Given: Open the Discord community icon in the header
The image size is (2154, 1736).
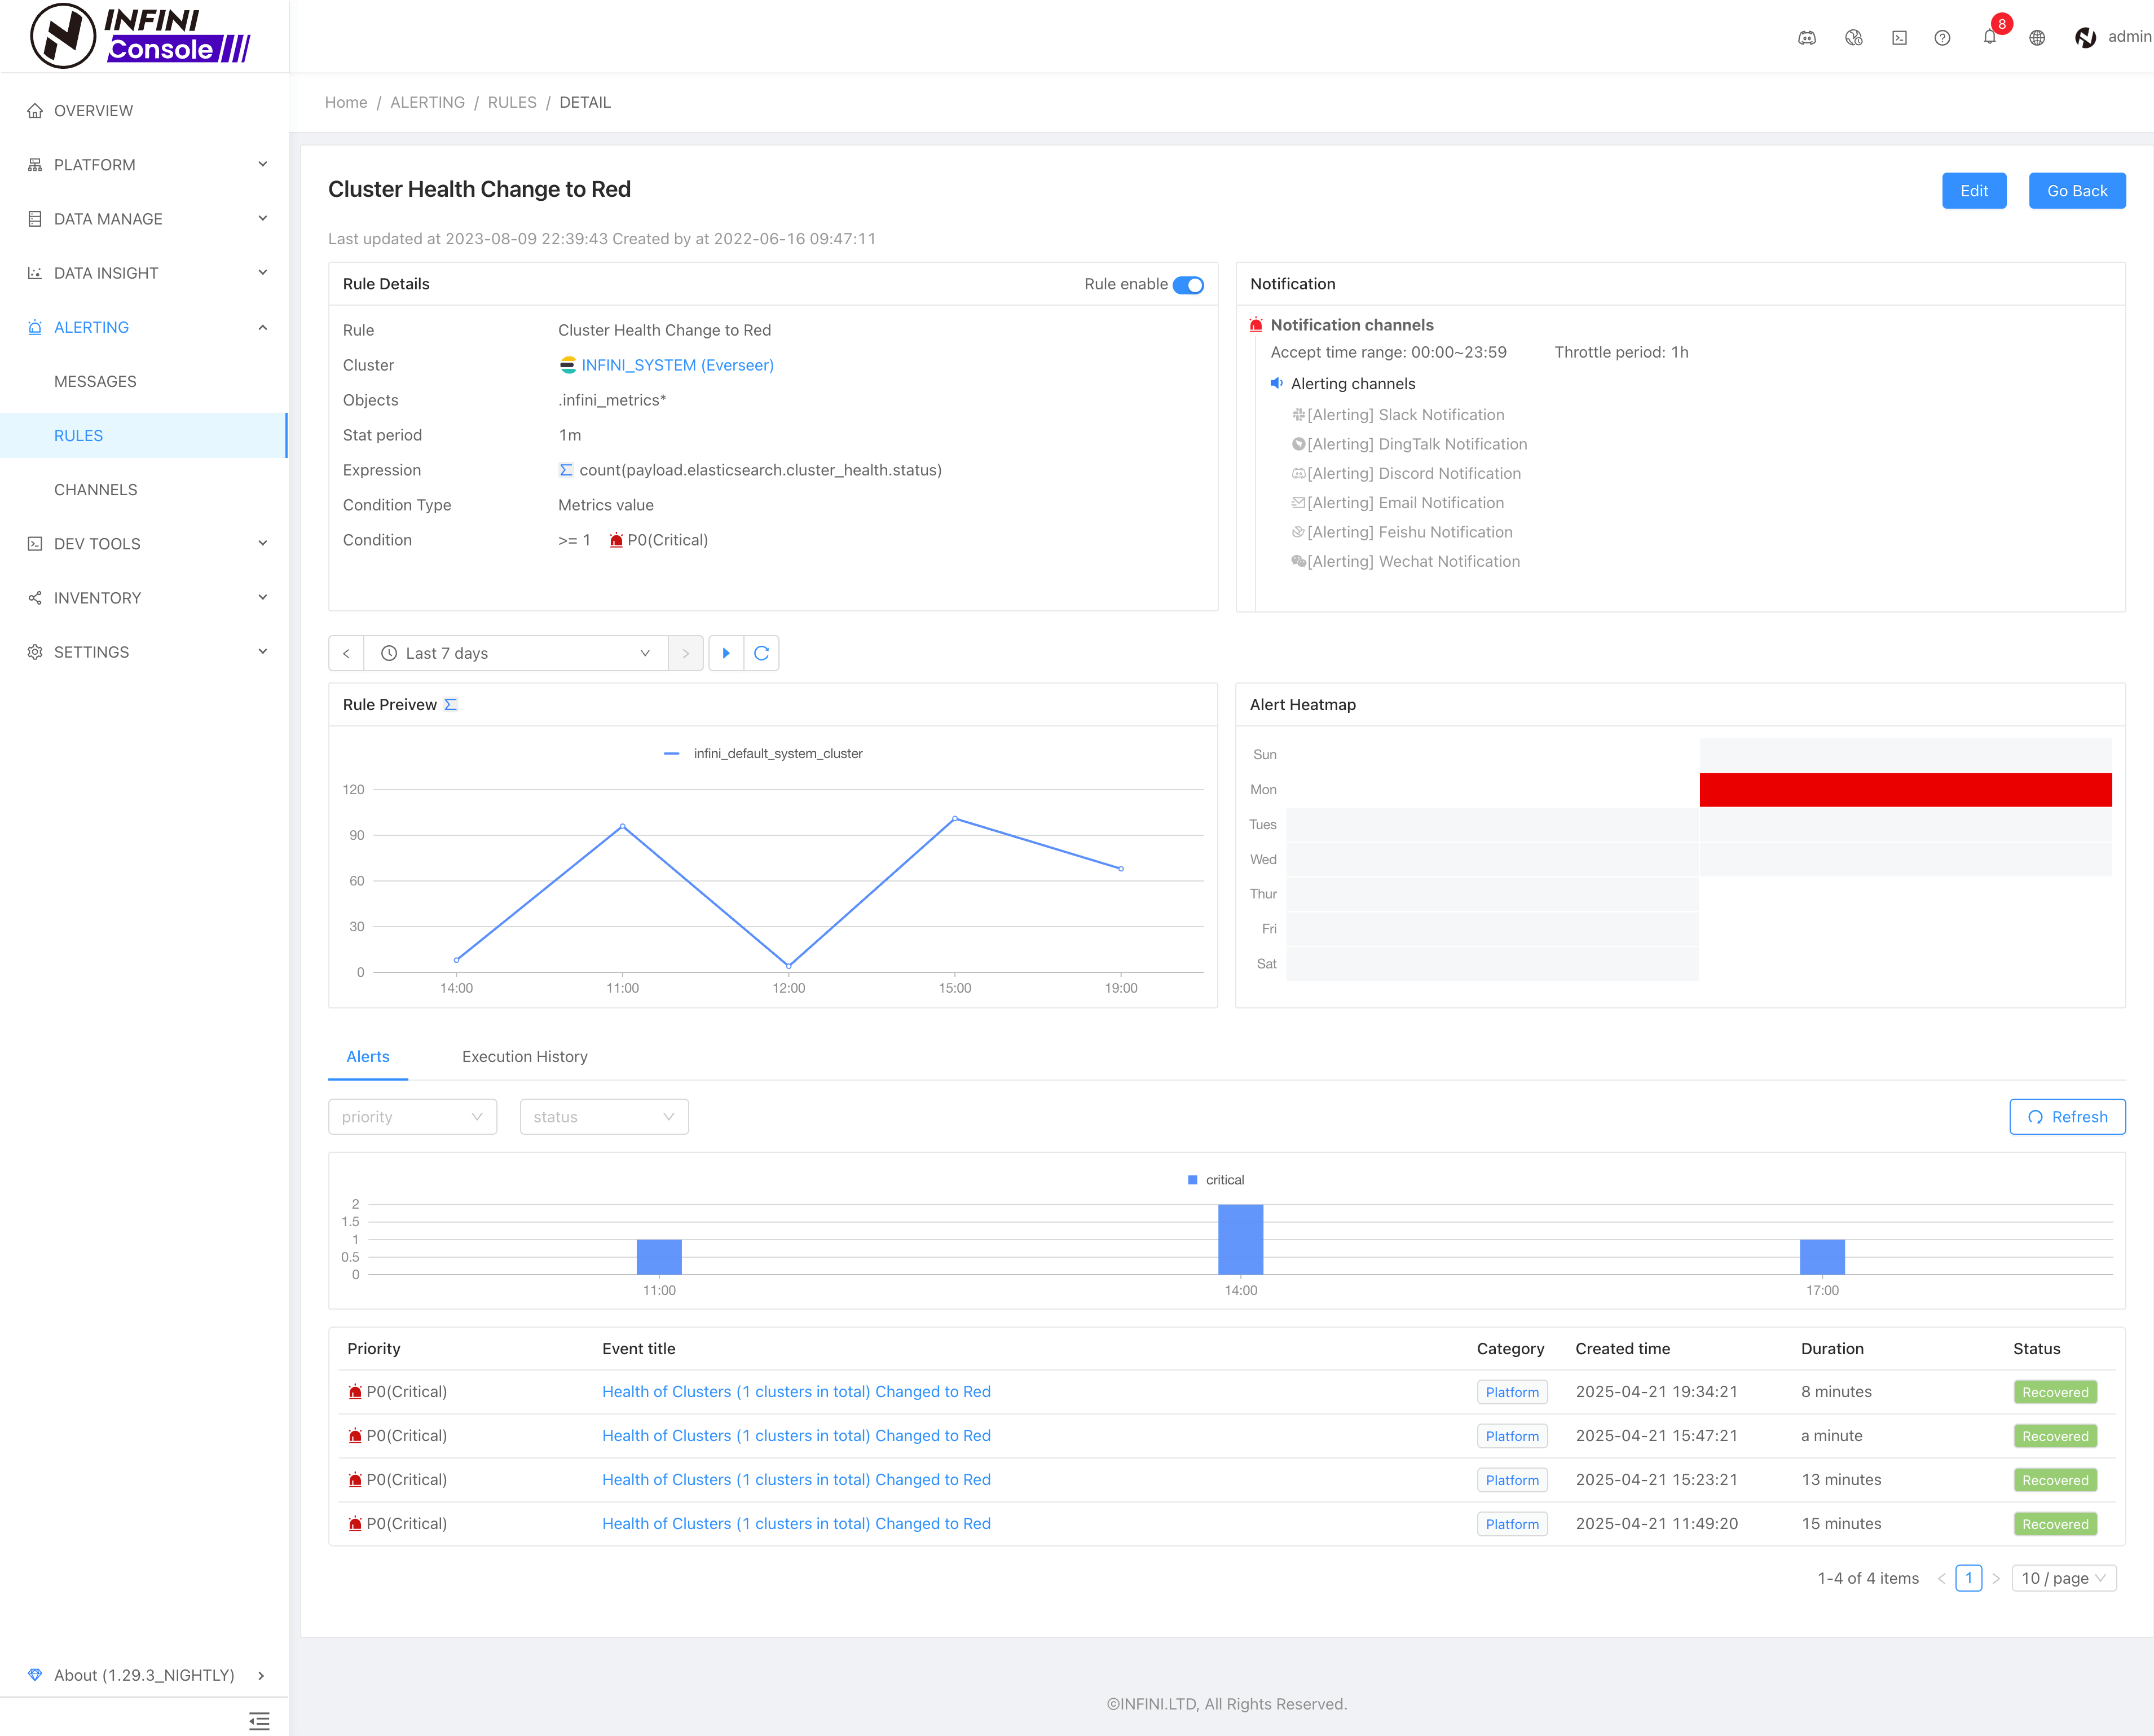Looking at the screenshot, I should pyautogui.click(x=1806, y=37).
